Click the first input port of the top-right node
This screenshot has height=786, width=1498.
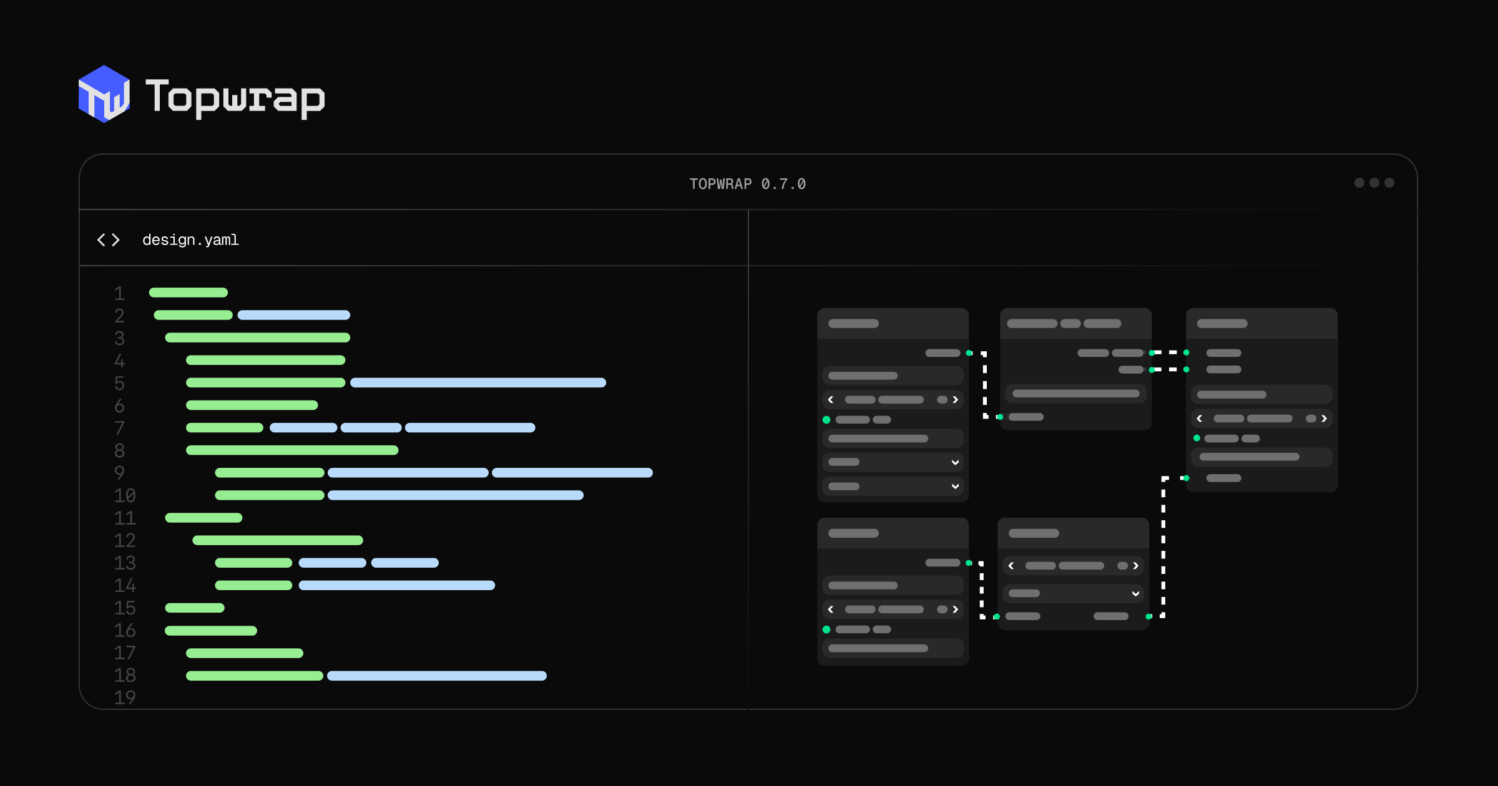[x=1187, y=352]
